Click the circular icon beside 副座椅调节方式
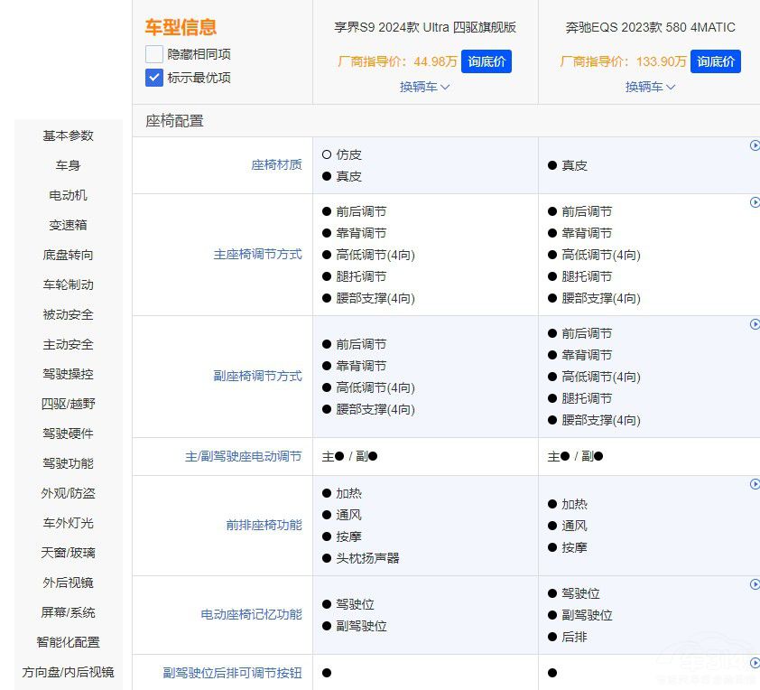This screenshot has width=760, height=690. point(755,323)
